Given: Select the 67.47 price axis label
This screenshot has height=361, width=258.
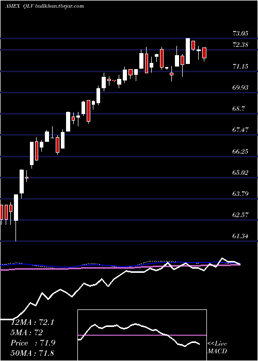Looking at the screenshot, I should point(240,130).
